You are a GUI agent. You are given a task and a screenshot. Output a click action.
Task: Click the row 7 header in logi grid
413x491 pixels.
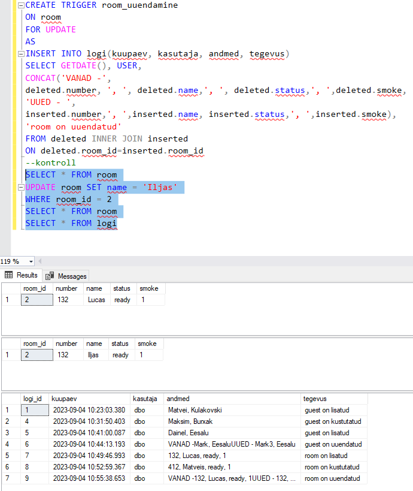click(11, 478)
